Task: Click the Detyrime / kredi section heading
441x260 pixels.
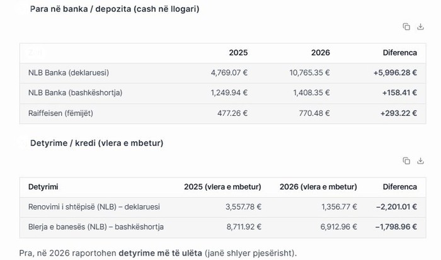Action: click(96, 144)
